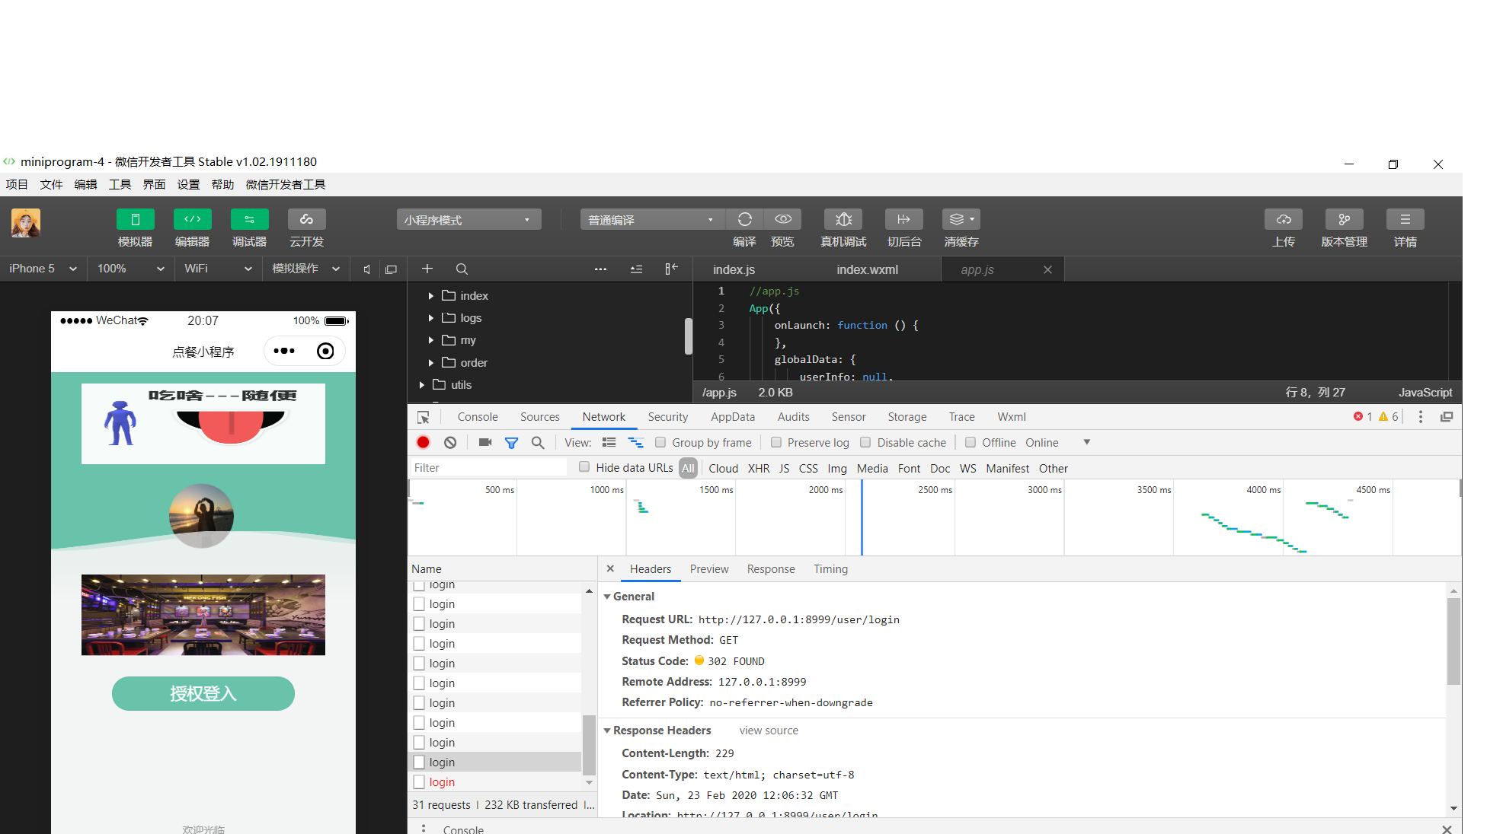Enable Group by frame checkbox
Screen dimensions: 1487x834
pos(660,442)
